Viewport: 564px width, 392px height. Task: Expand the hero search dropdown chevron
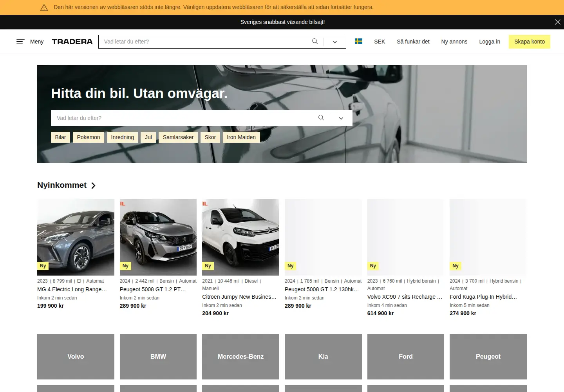point(341,118)
